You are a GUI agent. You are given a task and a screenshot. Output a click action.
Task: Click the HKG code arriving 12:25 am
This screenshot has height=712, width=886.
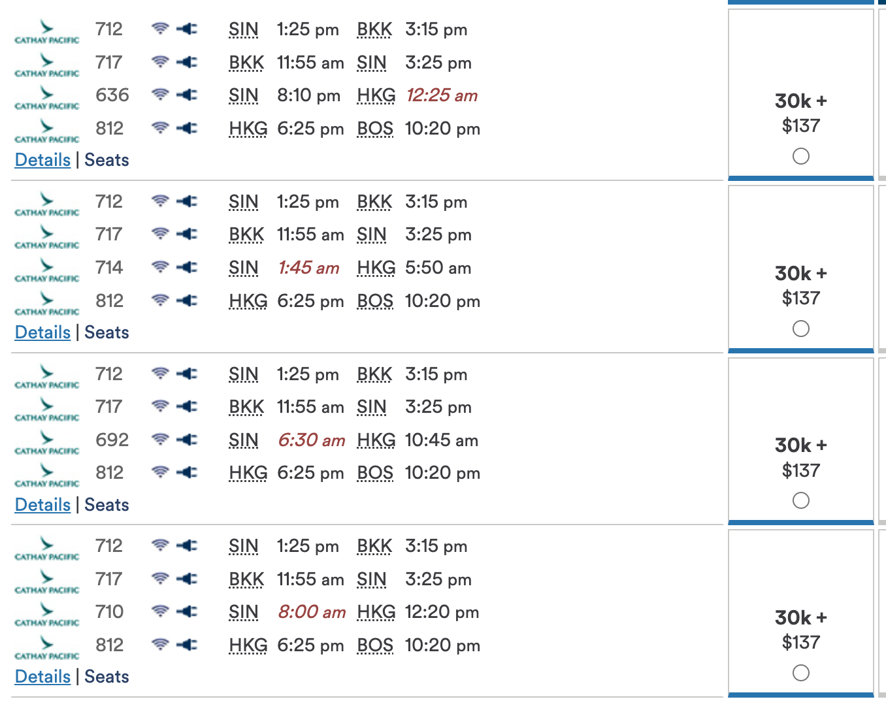click(x=376, y=95)
